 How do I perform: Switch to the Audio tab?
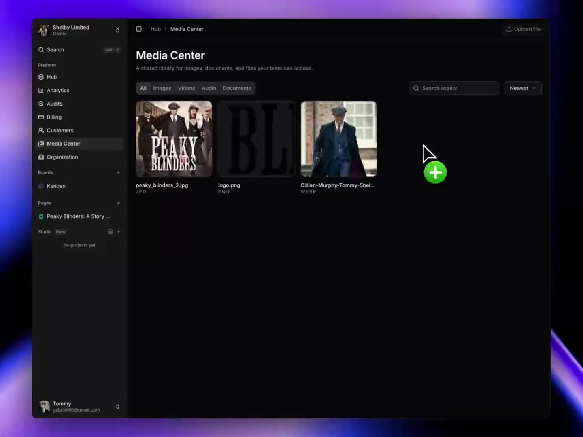[x=209, y=88]
